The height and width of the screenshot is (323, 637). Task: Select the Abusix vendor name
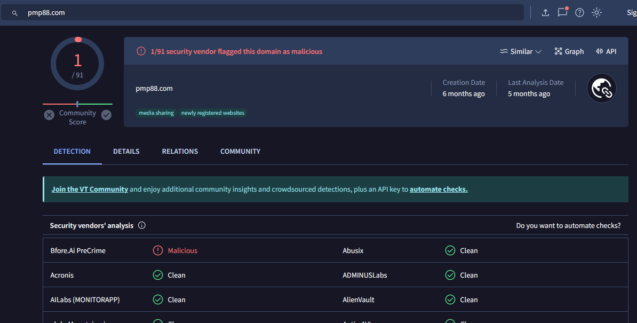(x=353, y=251)
